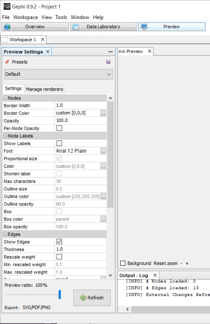Image resolution: width=210 pixels, height=324 pixels.
Task: Toggle the Background checkbox in preview
Action: [x=123, y=264]
